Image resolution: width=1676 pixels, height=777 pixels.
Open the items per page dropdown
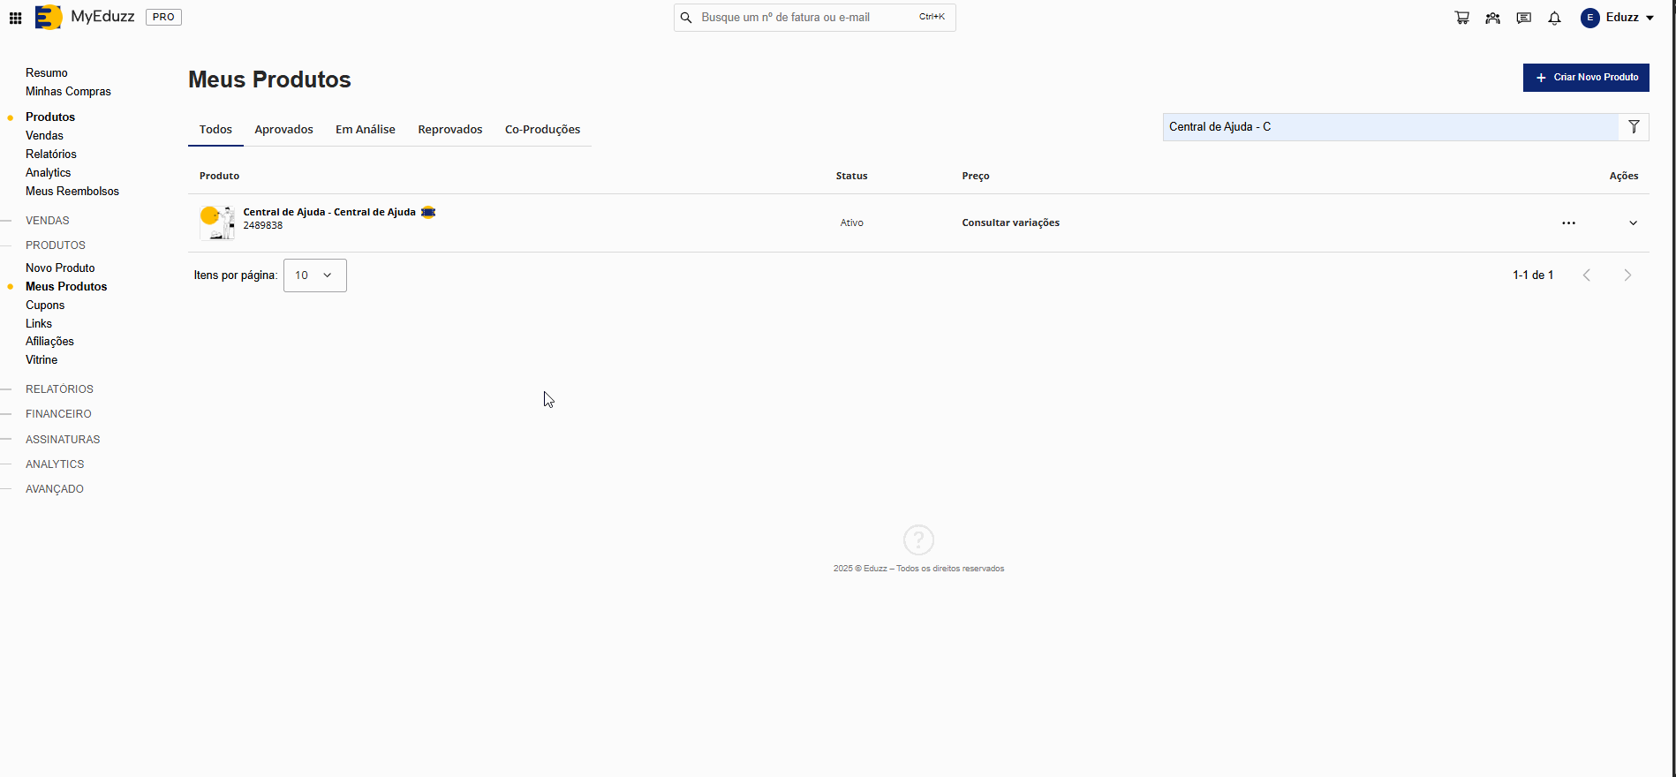pos(314,275)
